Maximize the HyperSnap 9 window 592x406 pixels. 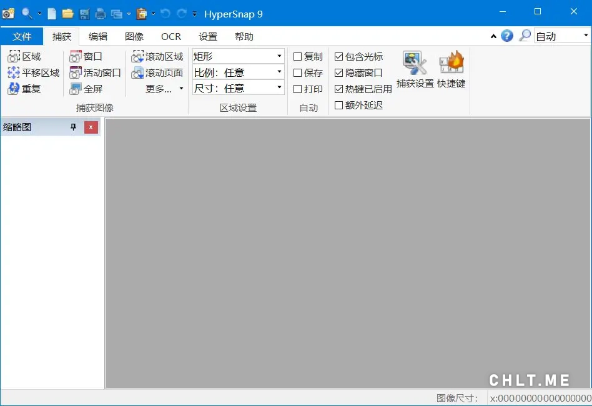coord(538,12)
